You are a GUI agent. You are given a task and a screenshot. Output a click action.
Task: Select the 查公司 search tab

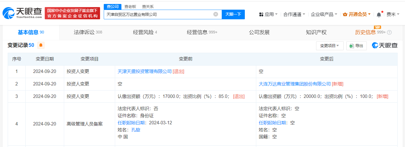113,7
